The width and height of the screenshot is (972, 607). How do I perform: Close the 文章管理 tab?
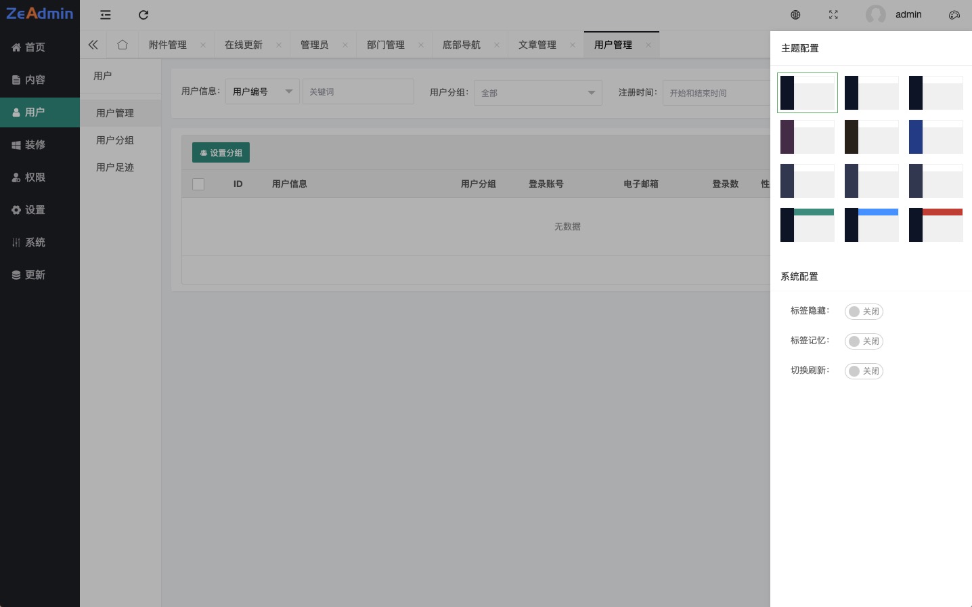click(x=573, y=45)
